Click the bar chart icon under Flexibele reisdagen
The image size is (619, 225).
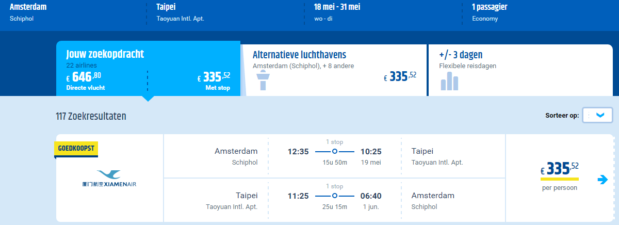click(449, 81)
